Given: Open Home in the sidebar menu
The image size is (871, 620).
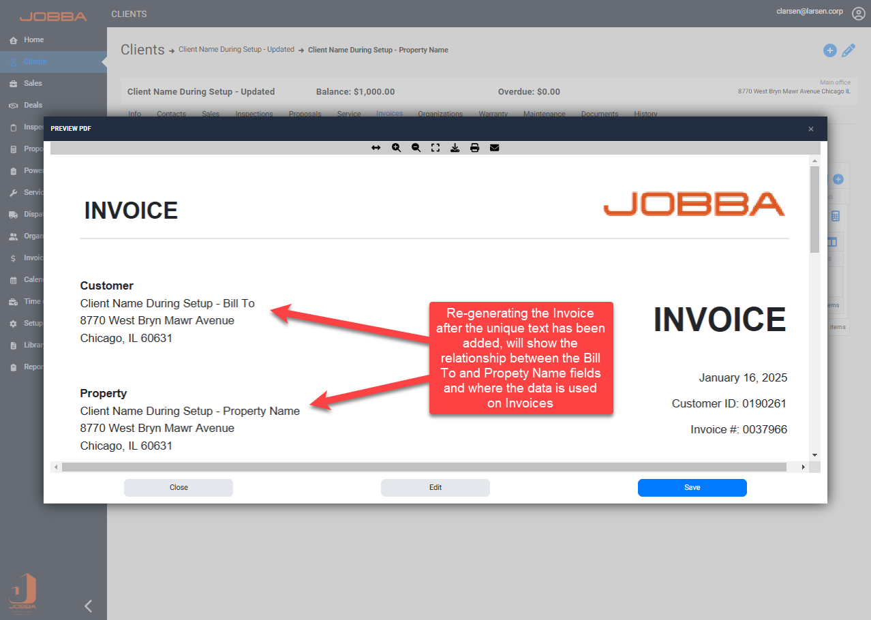Looking at the screenshot, I should pos(33,40).
